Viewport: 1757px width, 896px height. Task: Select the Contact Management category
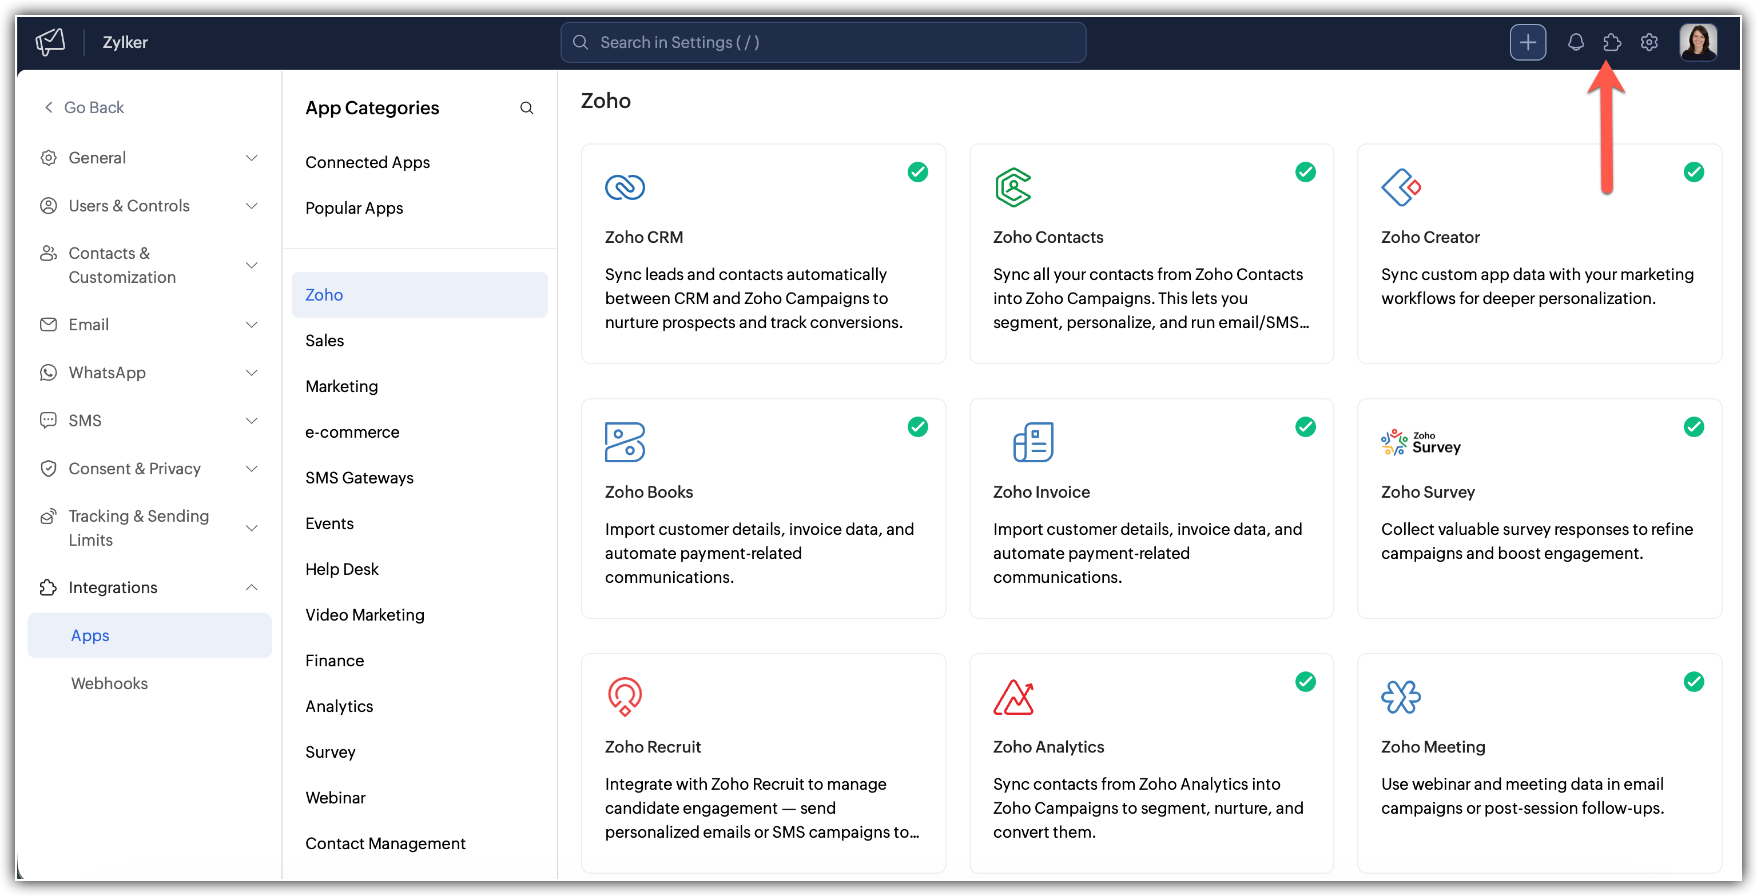[385, 843]
